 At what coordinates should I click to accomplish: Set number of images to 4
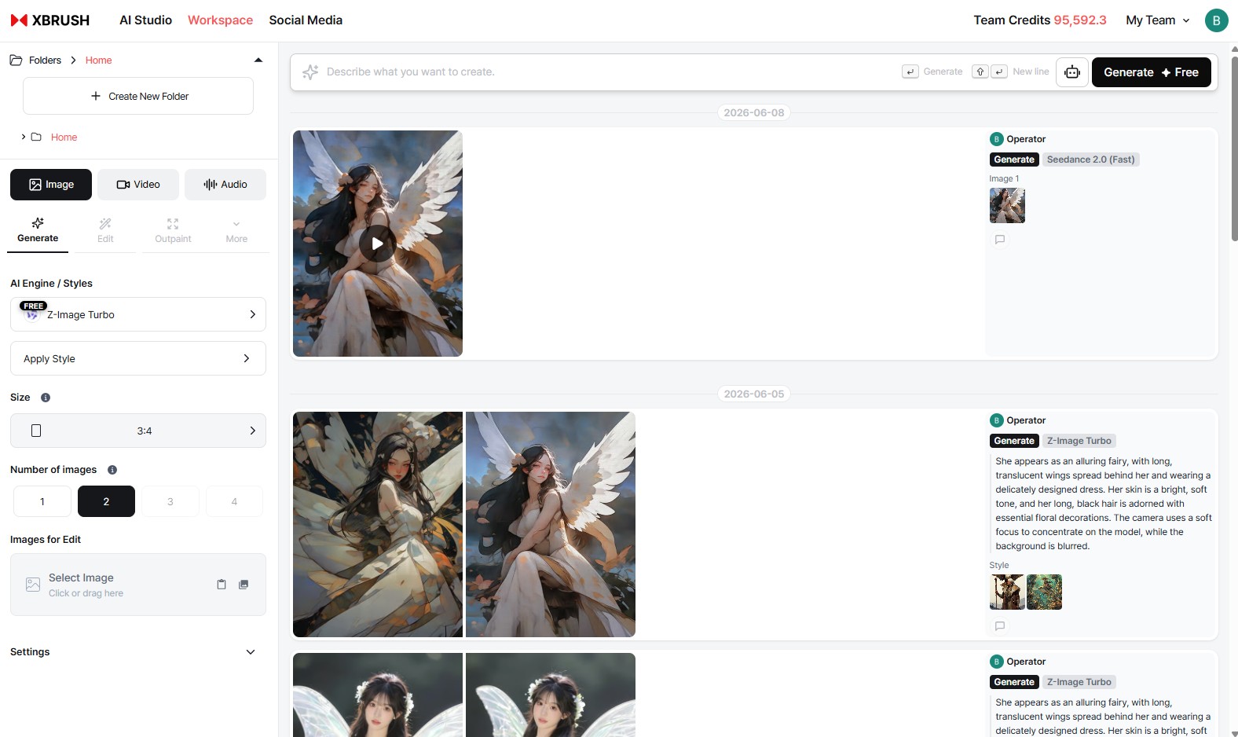click(x=234, y=501)
